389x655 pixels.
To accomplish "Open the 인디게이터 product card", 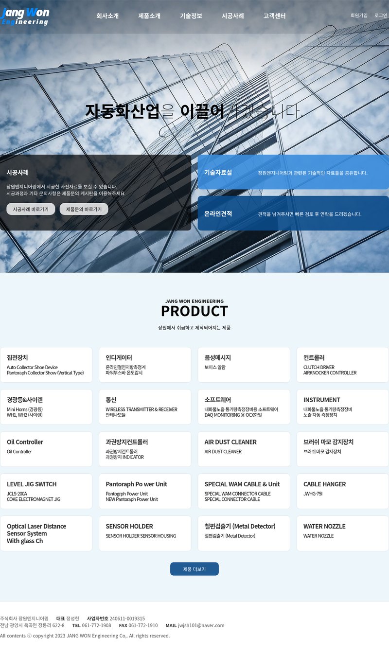I will [x=145, y=365].
